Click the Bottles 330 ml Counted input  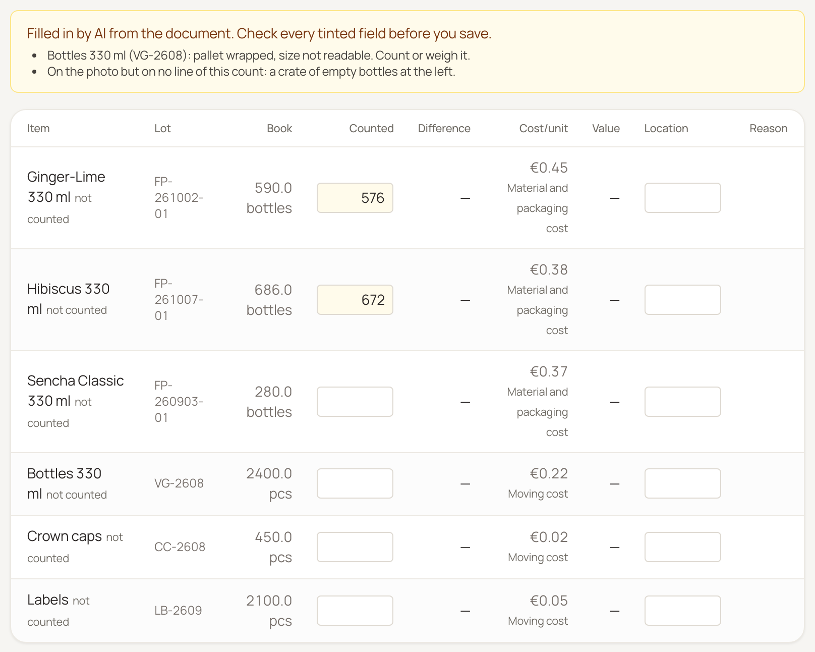[355, 483]
